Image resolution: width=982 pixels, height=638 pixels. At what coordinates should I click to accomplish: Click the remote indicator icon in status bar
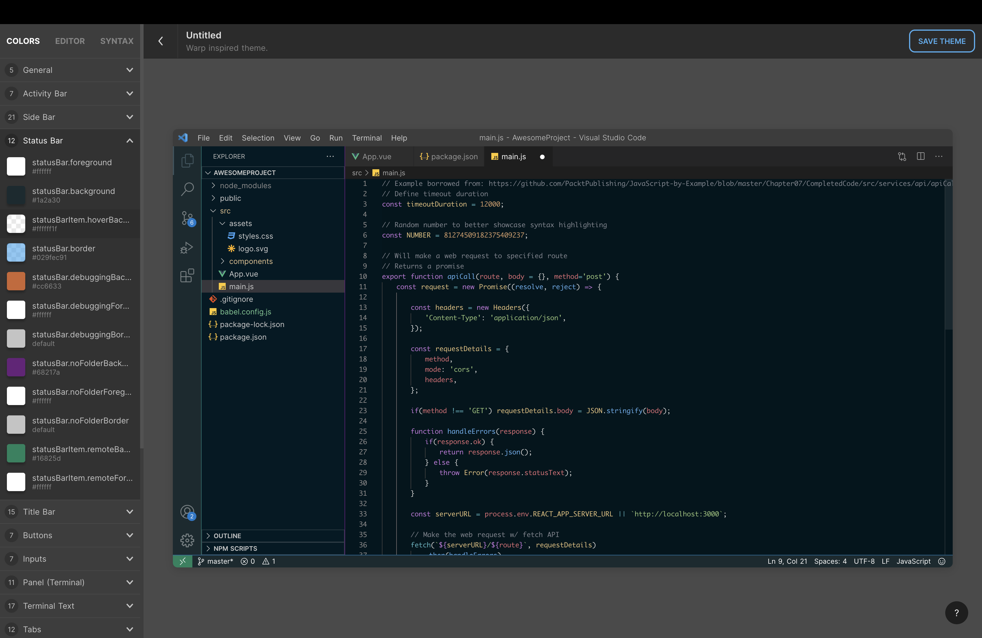(x=182, y=561)
